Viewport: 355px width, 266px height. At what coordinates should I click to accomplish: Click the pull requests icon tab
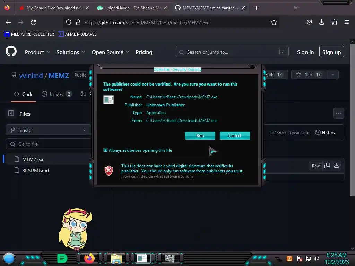84,94
